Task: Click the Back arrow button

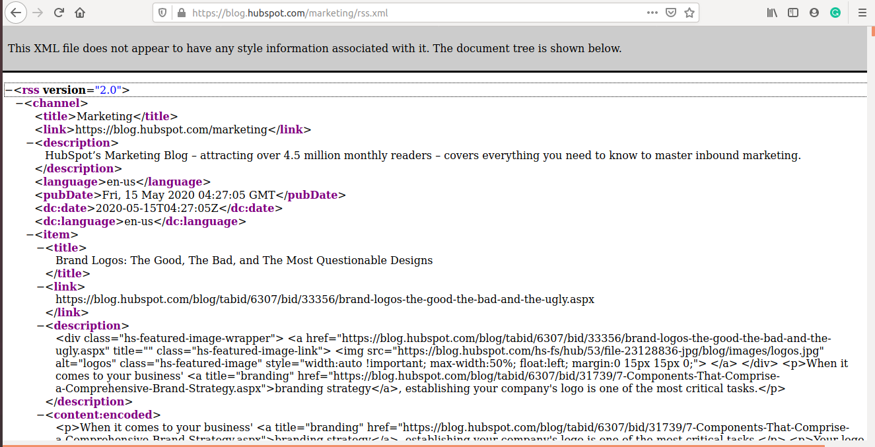Action: (x=16, y=13)
